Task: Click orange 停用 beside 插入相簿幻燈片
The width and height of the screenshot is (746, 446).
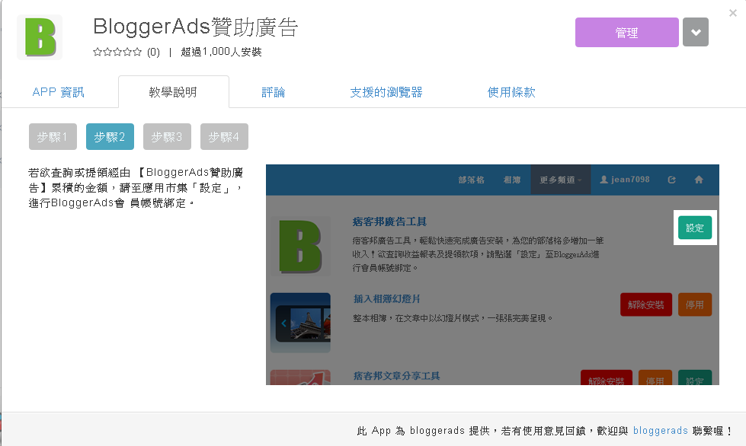Action: pos(695,304)
